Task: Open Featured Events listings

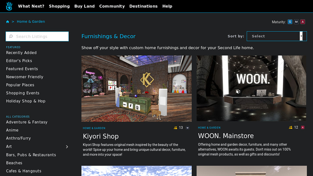Action: pyautogui.click(x=22, y=69)
